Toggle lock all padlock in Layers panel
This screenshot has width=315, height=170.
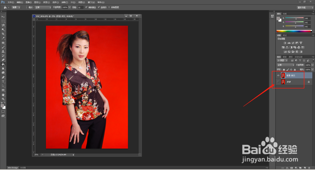[x=295, y=70]
